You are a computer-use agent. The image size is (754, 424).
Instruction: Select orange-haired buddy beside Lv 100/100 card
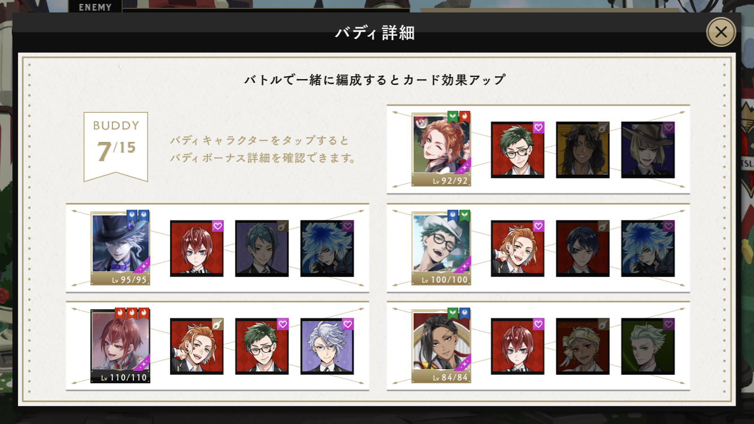(518, 249)
